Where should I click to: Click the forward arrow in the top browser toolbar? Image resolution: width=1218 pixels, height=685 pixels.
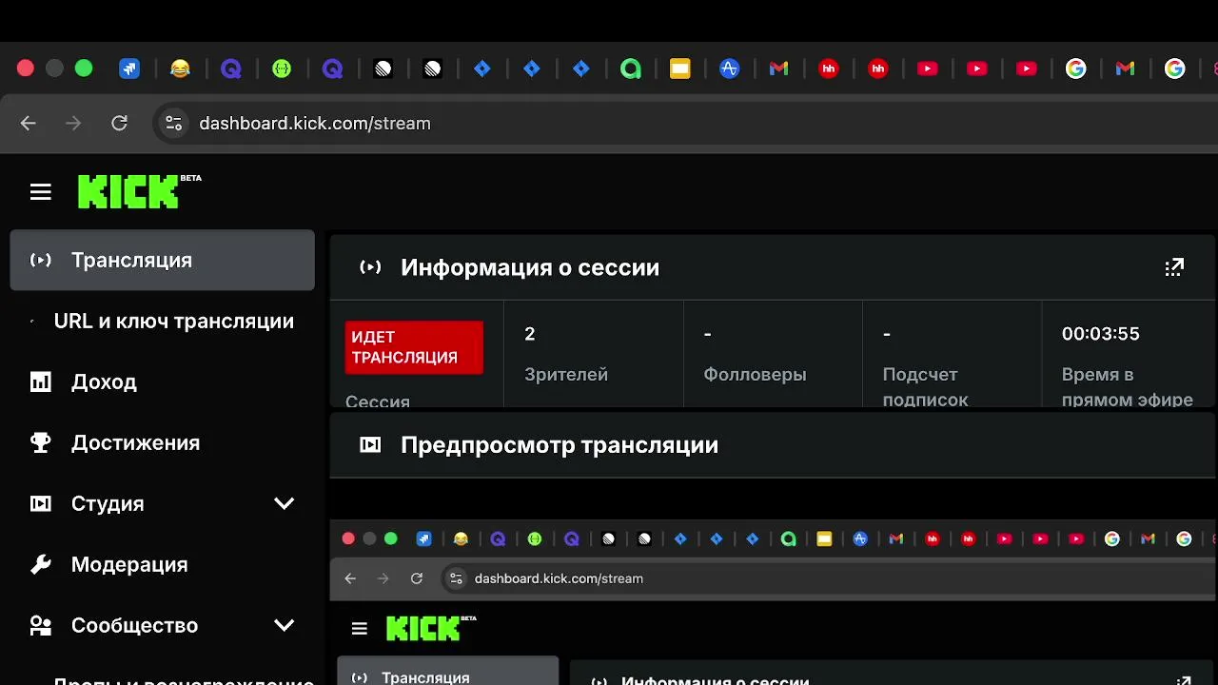[x=73, y=123]
